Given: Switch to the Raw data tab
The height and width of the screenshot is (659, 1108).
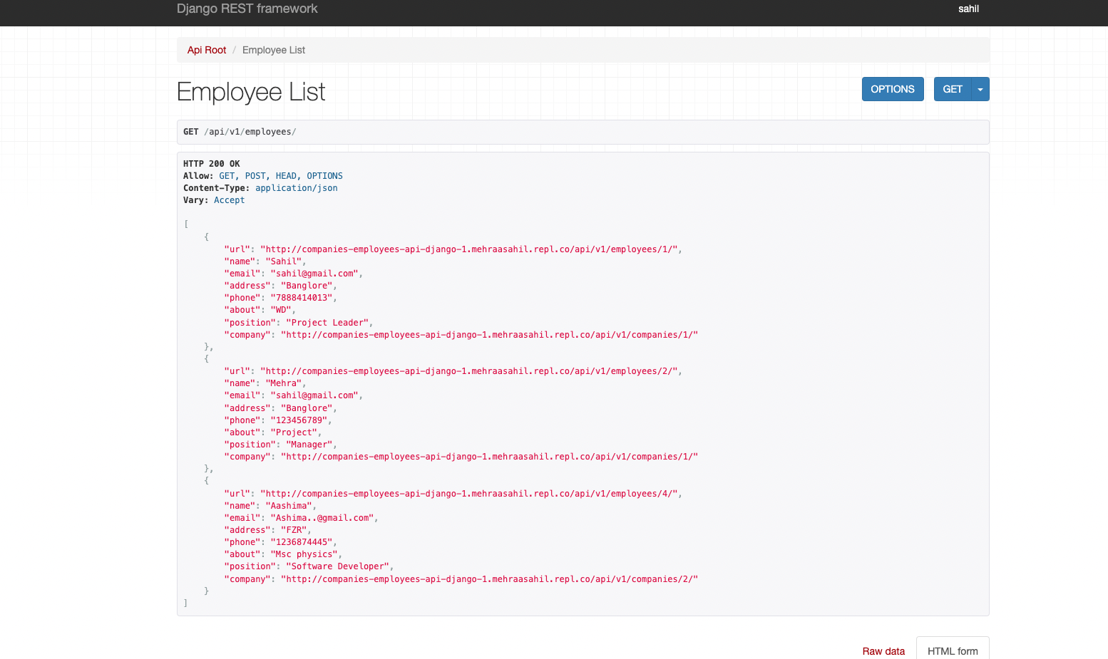Looking at the screenshot, I should 883,650.
